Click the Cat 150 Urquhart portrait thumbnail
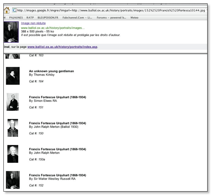 pos(13,128)
